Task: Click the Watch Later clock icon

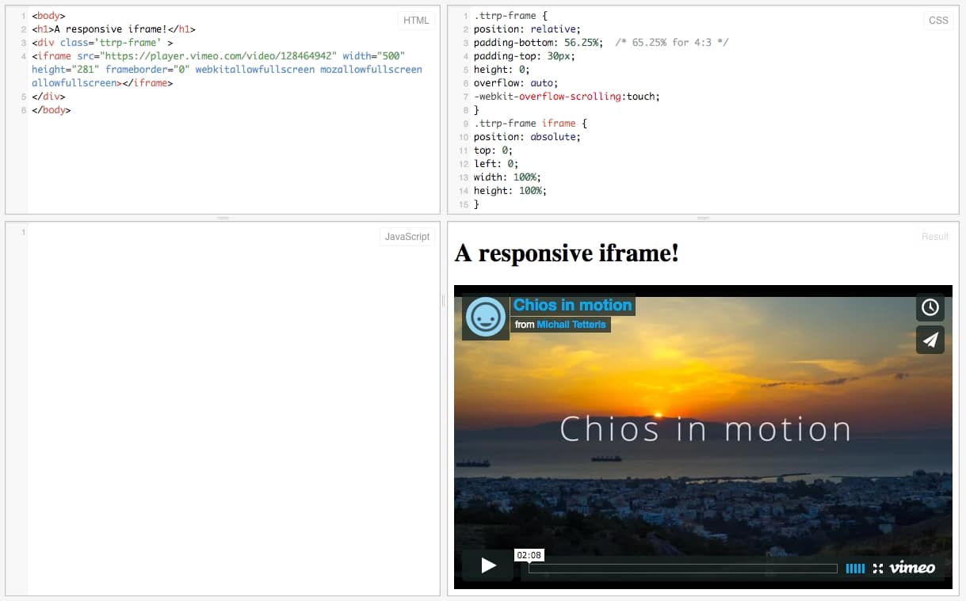Action: click(930, 307)
